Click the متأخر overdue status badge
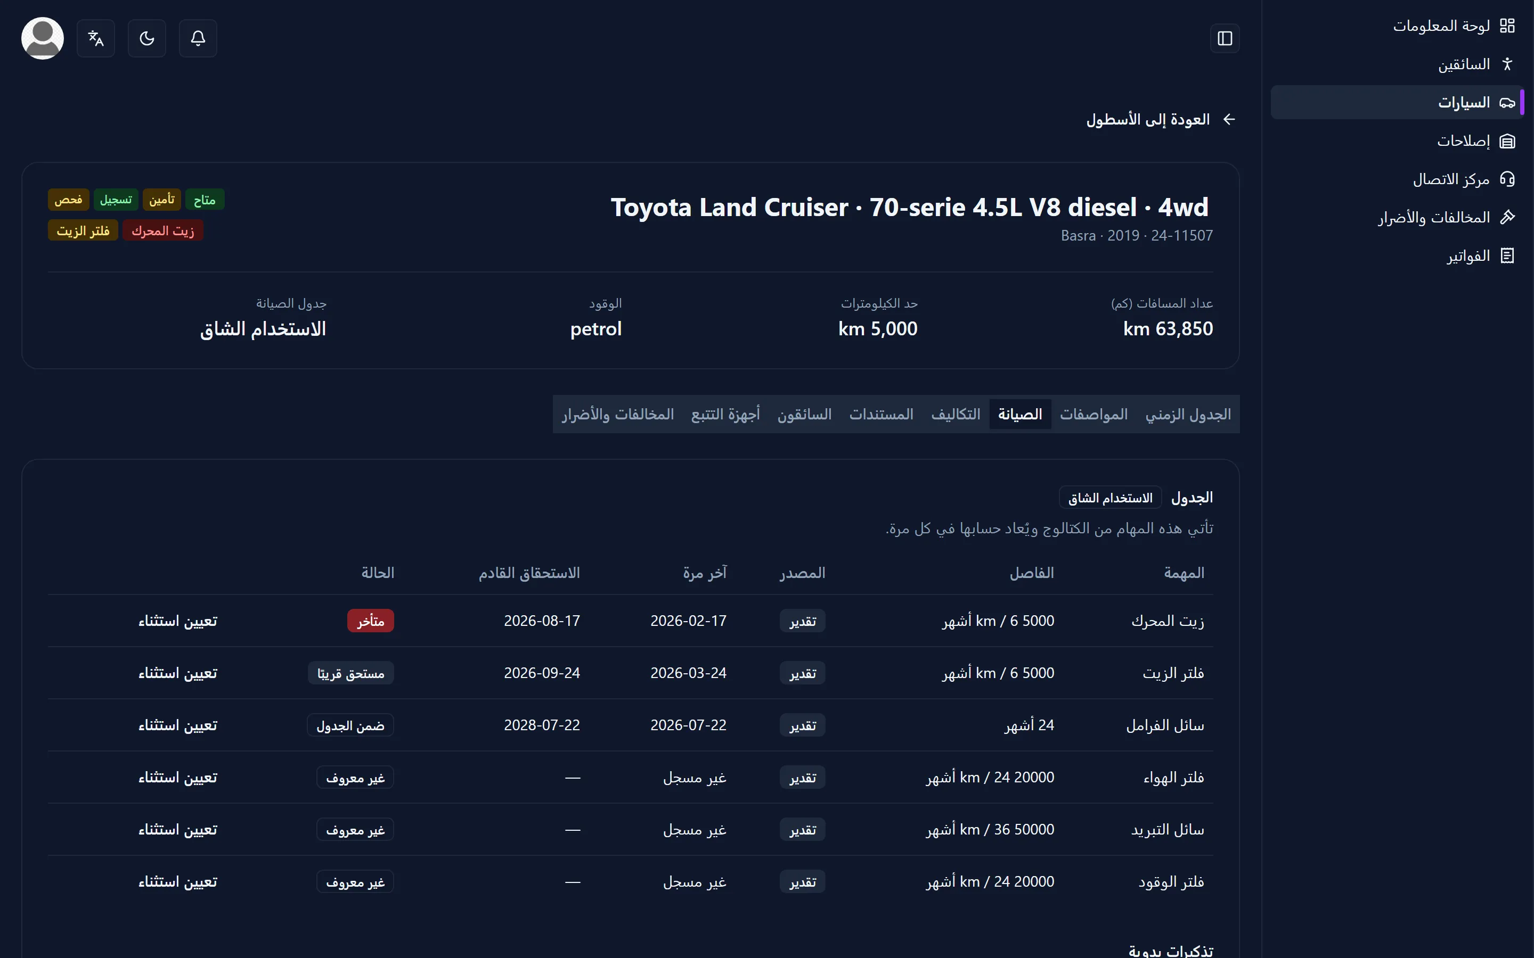This screenshot has width=1534, height=958. pyautogui.click(x=370, y=621)
